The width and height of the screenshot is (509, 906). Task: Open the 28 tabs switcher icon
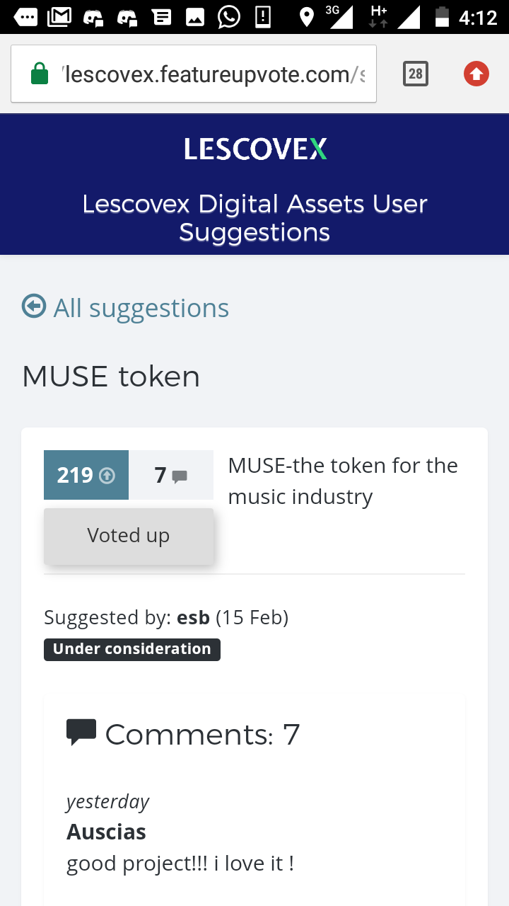pyautogui.click(x=416, y=74)
